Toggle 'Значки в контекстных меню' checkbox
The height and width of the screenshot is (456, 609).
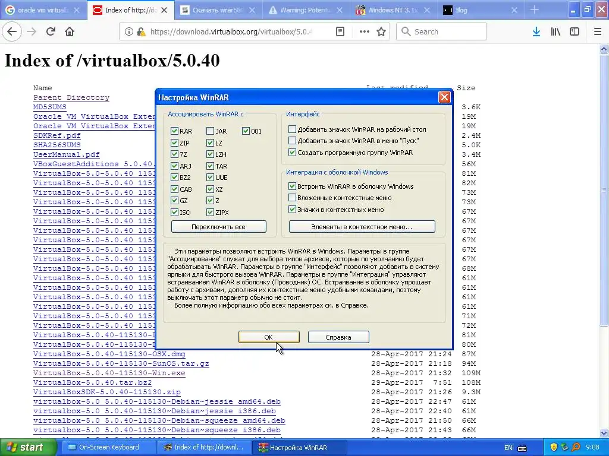click(293, 210)
